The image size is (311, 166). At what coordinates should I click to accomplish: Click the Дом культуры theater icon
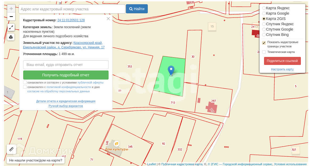click(117, 143)
